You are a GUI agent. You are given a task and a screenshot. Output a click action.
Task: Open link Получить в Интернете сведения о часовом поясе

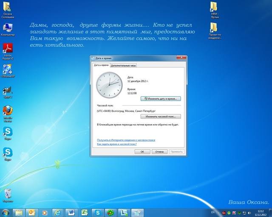(x=126, y=140)
